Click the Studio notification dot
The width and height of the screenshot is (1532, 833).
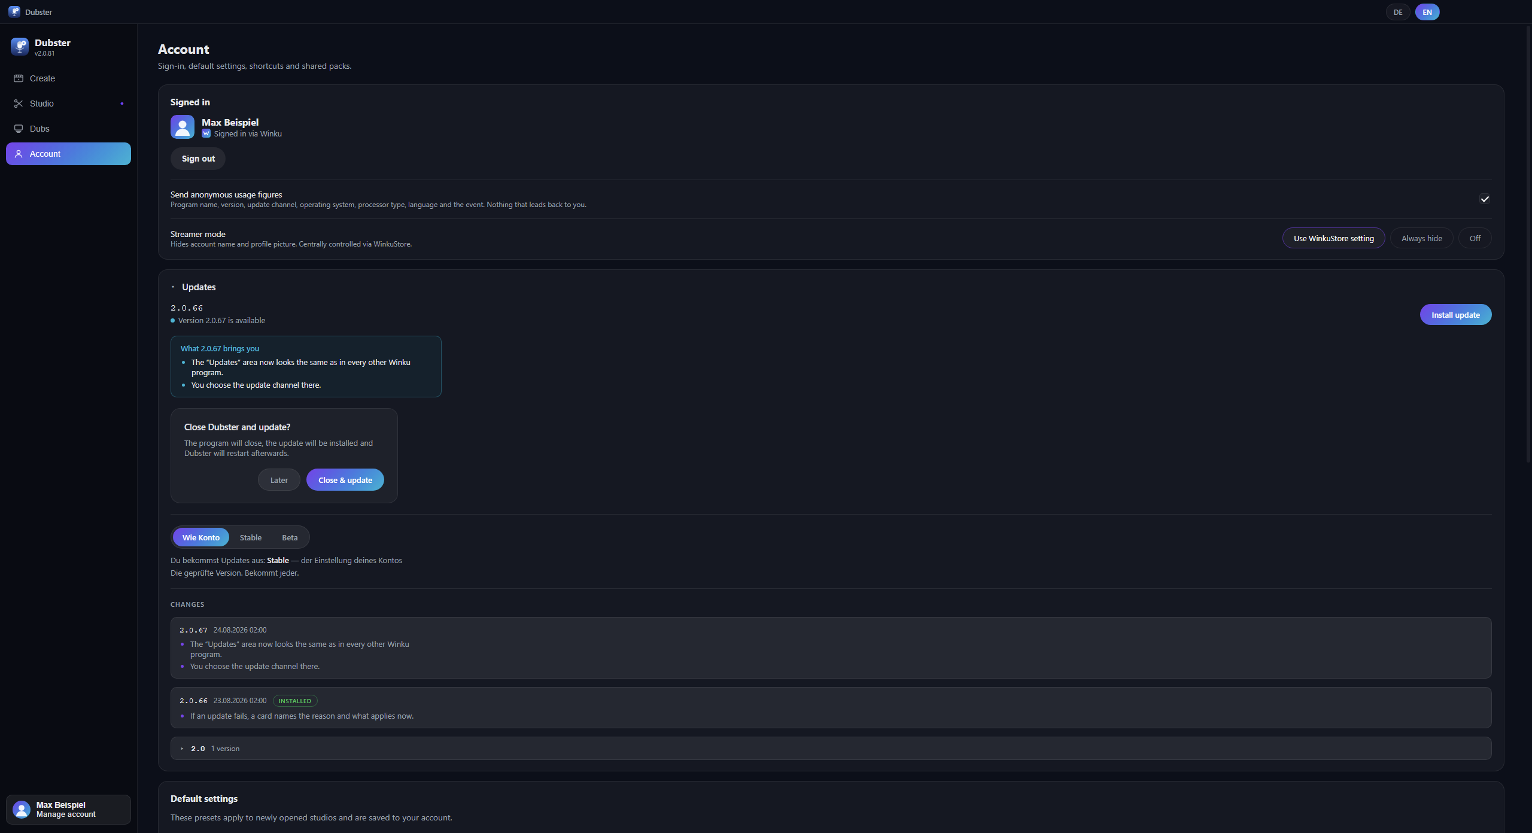point(122,104)
